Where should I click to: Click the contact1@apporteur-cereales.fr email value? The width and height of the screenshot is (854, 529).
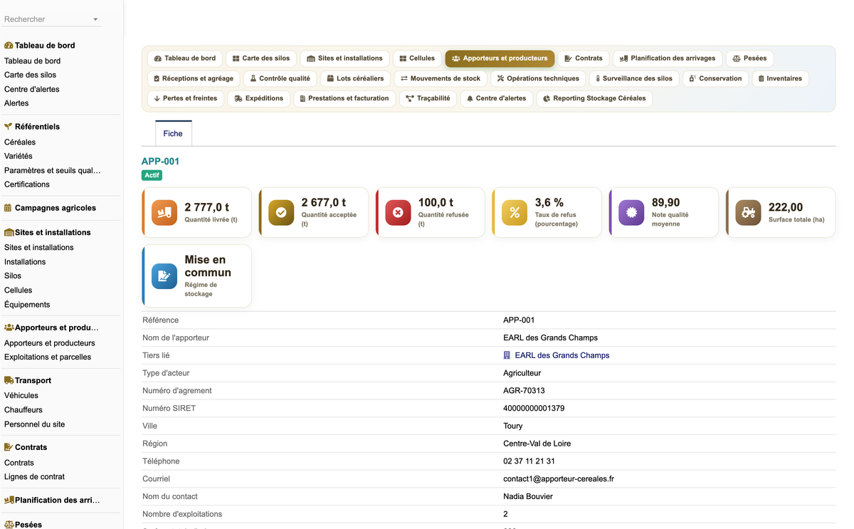click(x=559, y=479)
